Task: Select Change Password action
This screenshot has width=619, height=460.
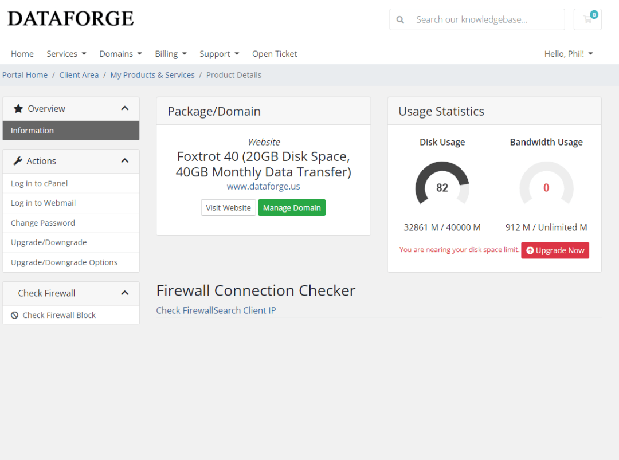Action: (71, 223)
